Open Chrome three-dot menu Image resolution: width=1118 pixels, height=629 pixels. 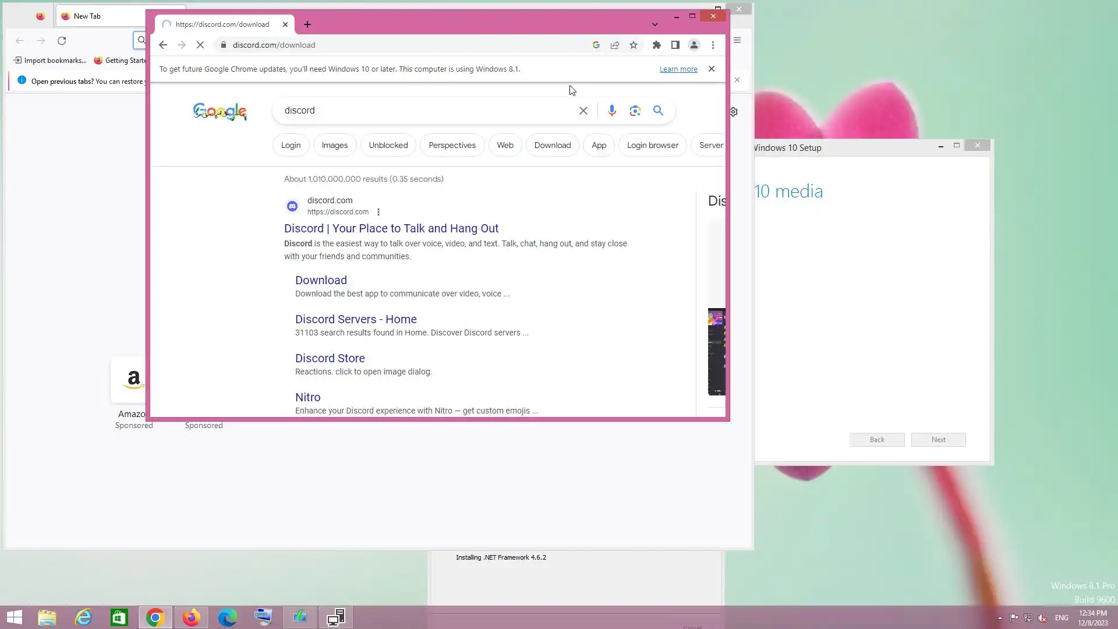click(713, 45)
